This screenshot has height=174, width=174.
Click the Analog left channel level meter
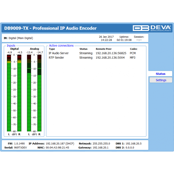tap(29, 93)
